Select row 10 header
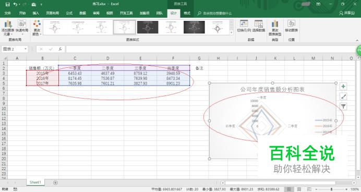The width and height of the screenshot is (361, 192). (4, 108)
